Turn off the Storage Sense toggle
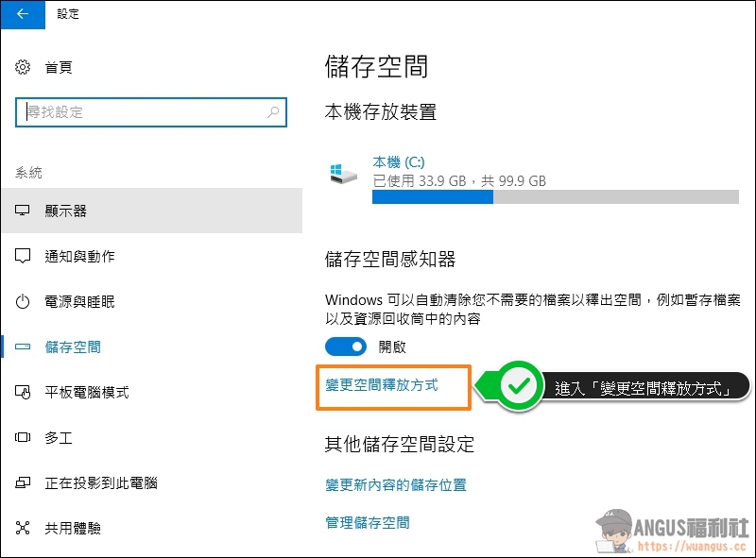The height and width of the screenshot is (558, 756). pyautogui.click(x=346, y=347)
